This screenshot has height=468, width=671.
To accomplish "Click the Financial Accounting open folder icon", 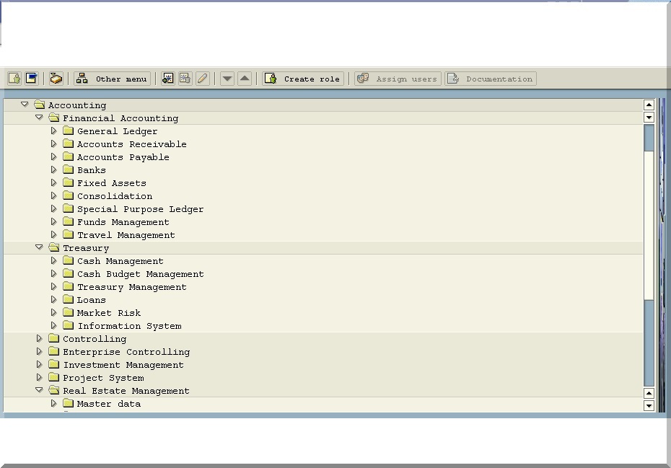I will [x=53, y=118].
